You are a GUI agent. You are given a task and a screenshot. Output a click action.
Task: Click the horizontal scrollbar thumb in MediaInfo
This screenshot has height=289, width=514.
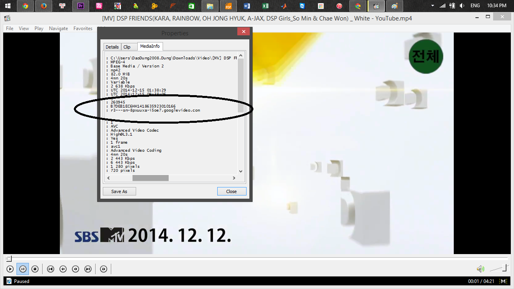[x=151, y=178]
